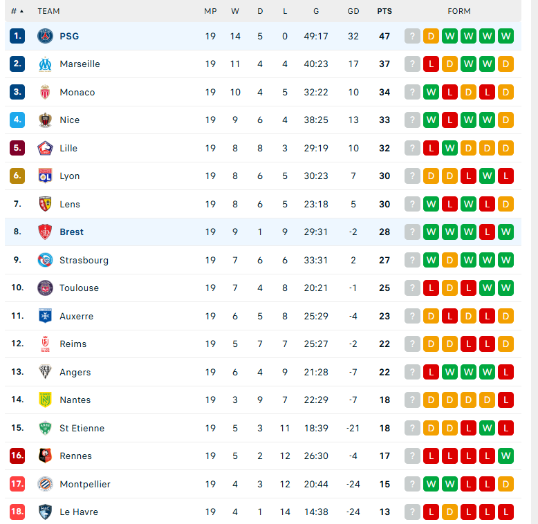Select the Strasbourg club badge
Viewport: 538px width, 524px height.
[x=45, y=260]
